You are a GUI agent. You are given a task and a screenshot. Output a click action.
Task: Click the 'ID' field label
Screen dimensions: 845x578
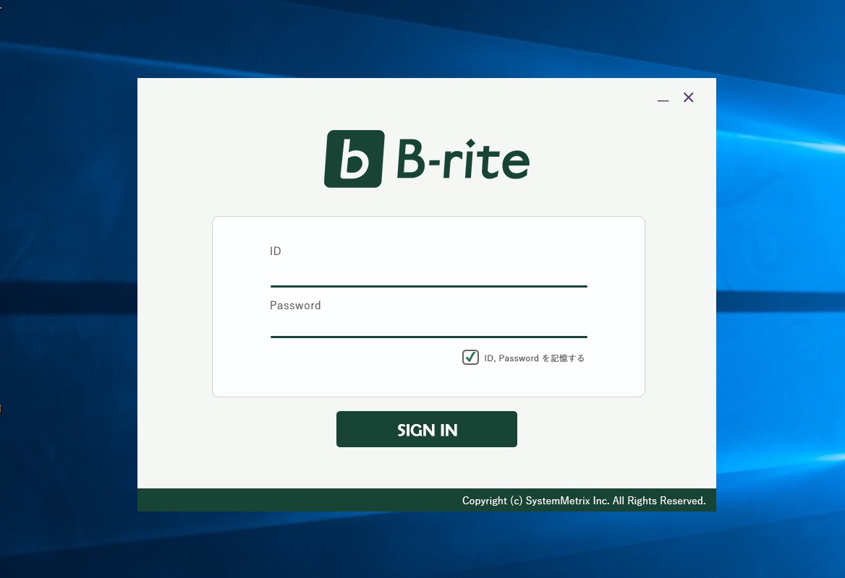point(276,251)
